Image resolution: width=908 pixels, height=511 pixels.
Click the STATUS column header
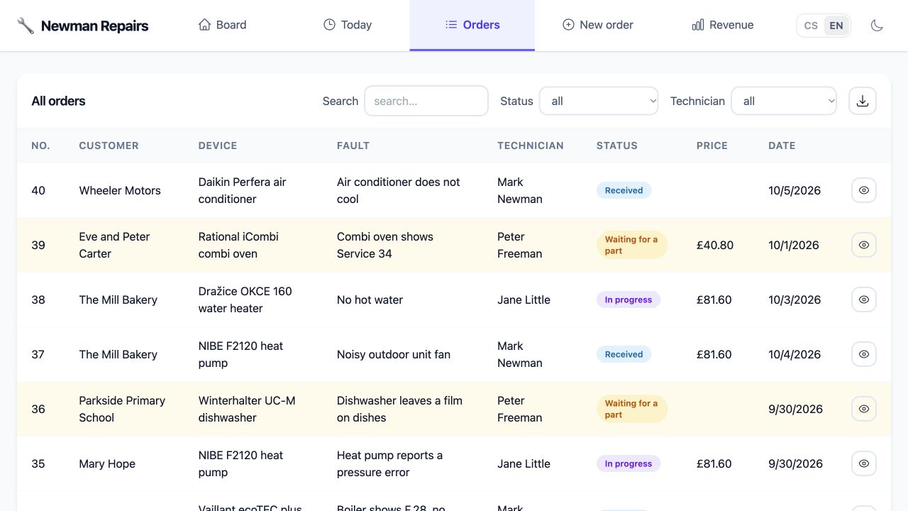(x=617, y=145)
